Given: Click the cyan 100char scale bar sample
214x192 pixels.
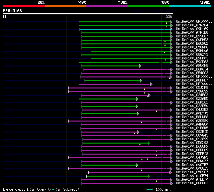Looking at the screenshot, I should tap(149, 189).
